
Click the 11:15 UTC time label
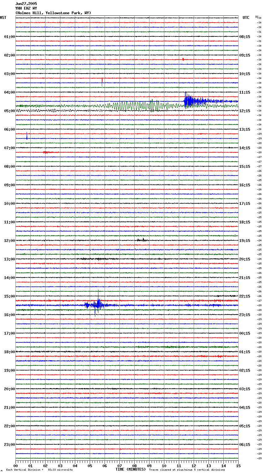point(245,92)
